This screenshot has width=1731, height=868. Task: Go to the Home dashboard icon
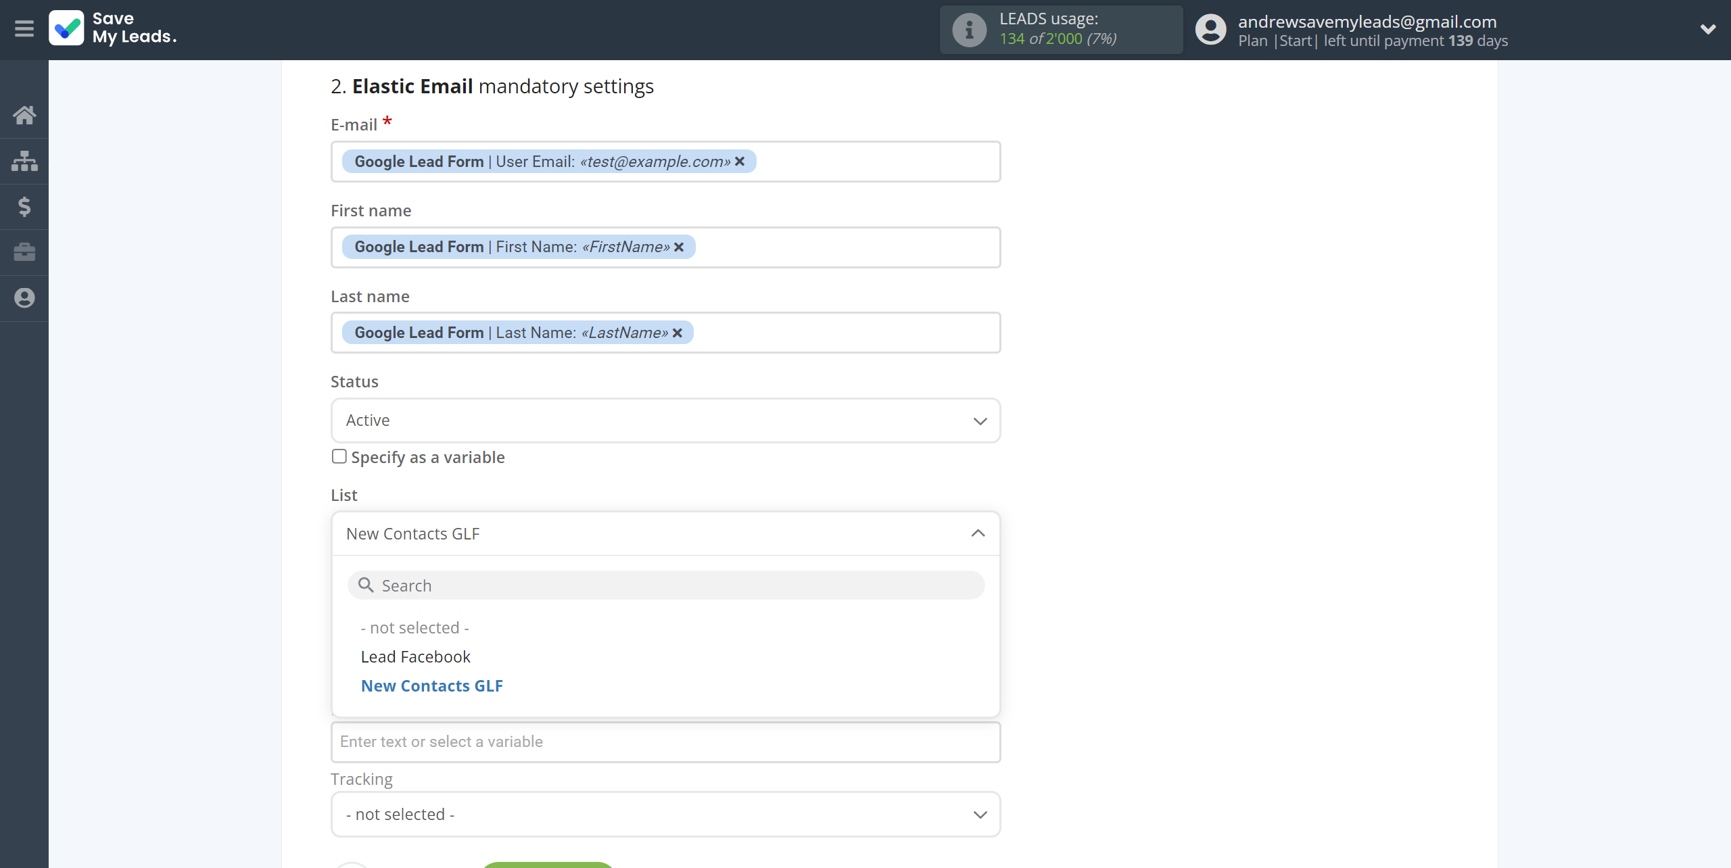24,115
